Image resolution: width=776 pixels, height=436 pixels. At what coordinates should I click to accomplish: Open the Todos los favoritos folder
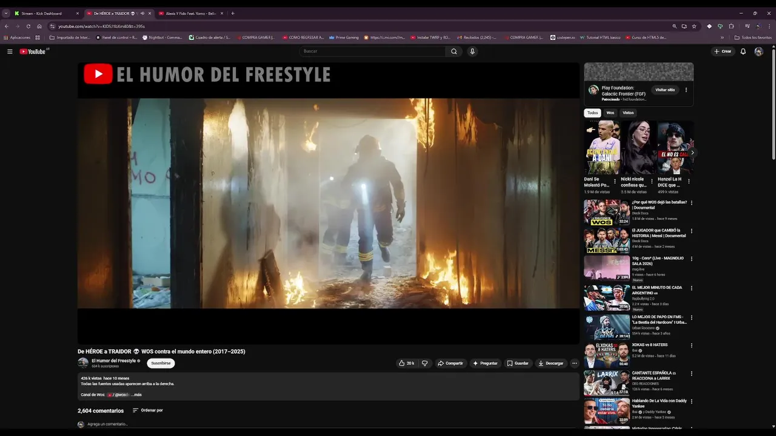click(x=753, y=38)
